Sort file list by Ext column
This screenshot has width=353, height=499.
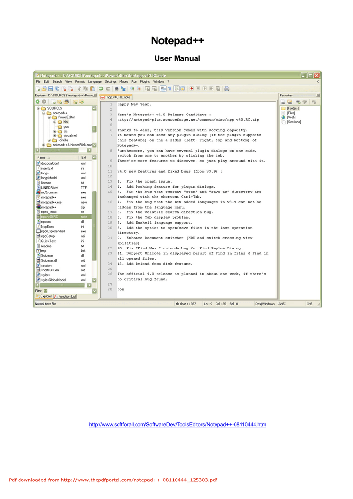pos(85,157)
